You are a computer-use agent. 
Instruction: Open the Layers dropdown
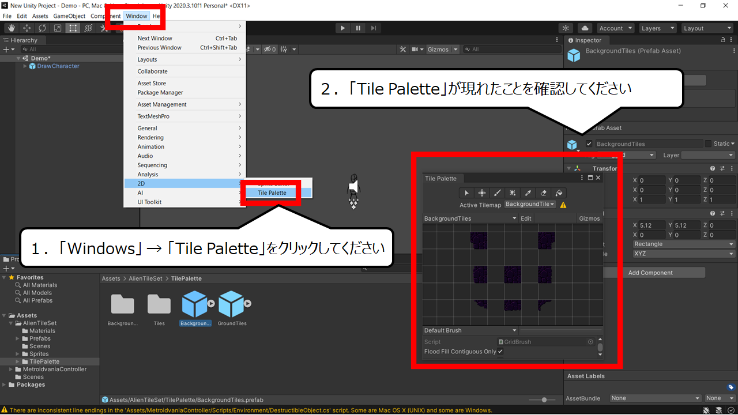657,28
